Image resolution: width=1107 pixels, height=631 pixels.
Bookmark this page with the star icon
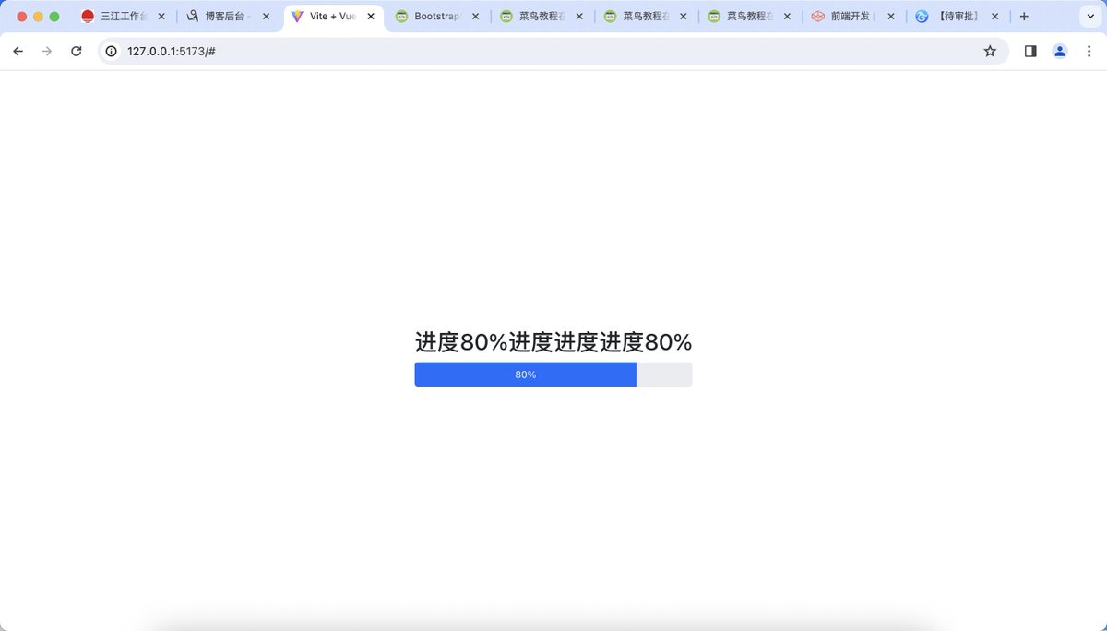pos(990,52)
